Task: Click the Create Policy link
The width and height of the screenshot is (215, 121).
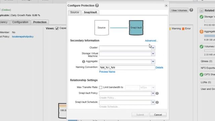Action: click(x=107, y=98)
